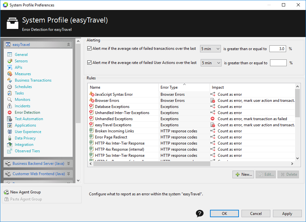The height and width of the screenshot is (222, 306).
Task: Open the General settings page
Action: coord(21,55)
